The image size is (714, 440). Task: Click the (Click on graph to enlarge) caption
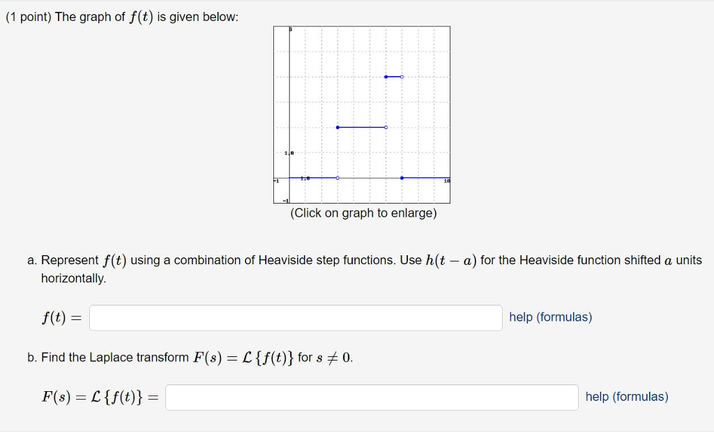tap(363, 214)
